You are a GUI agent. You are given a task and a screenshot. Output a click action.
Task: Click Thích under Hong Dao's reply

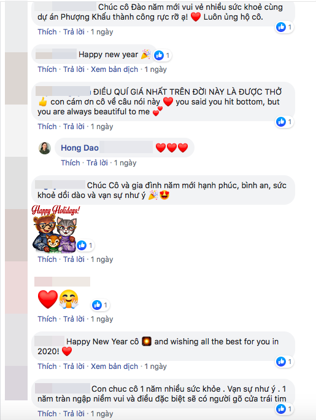[x=71, y=163]
